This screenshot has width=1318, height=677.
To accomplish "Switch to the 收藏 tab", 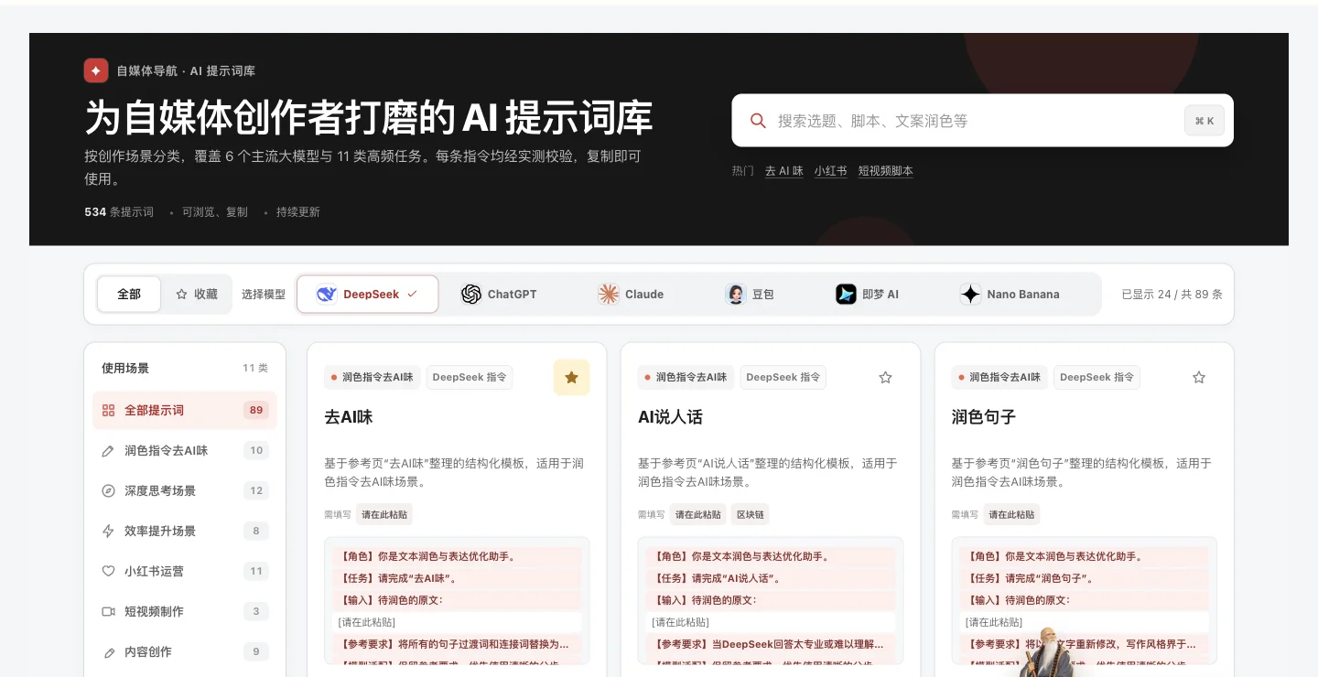I will pyautogui.click(x=197, y=295).
